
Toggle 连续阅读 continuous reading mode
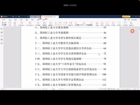(89, 25)
